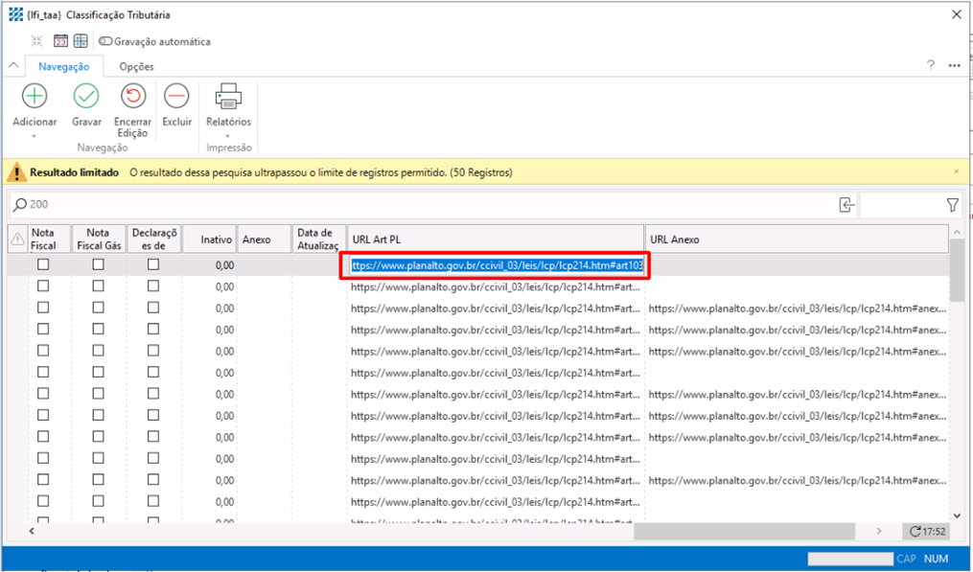
Task: Click the refresh button showing 17:52
Action: pyautogui.click(x=927, y=531)
